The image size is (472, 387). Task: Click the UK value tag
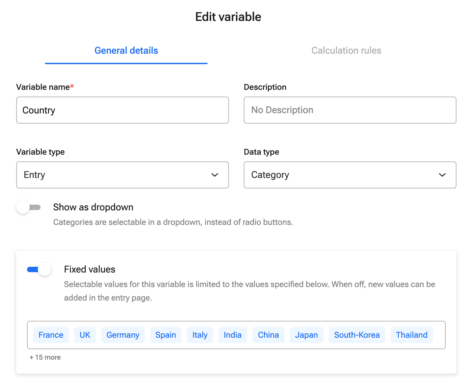click(85, 335)
